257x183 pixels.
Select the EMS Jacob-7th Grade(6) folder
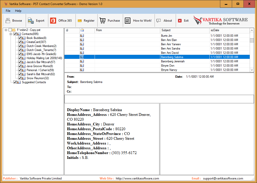click(41, 54)
